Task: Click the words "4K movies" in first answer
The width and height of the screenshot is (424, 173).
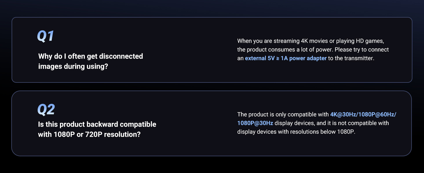Action: coord(306,41)
